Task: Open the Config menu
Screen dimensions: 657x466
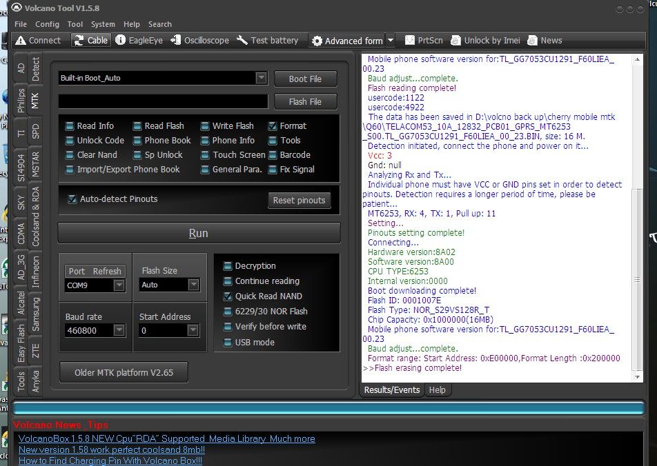Action: (47, 24)
